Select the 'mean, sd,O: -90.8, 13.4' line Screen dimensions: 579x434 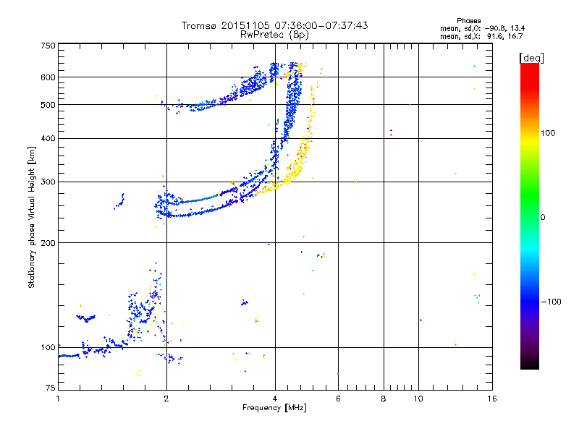[x=482, y=28]
